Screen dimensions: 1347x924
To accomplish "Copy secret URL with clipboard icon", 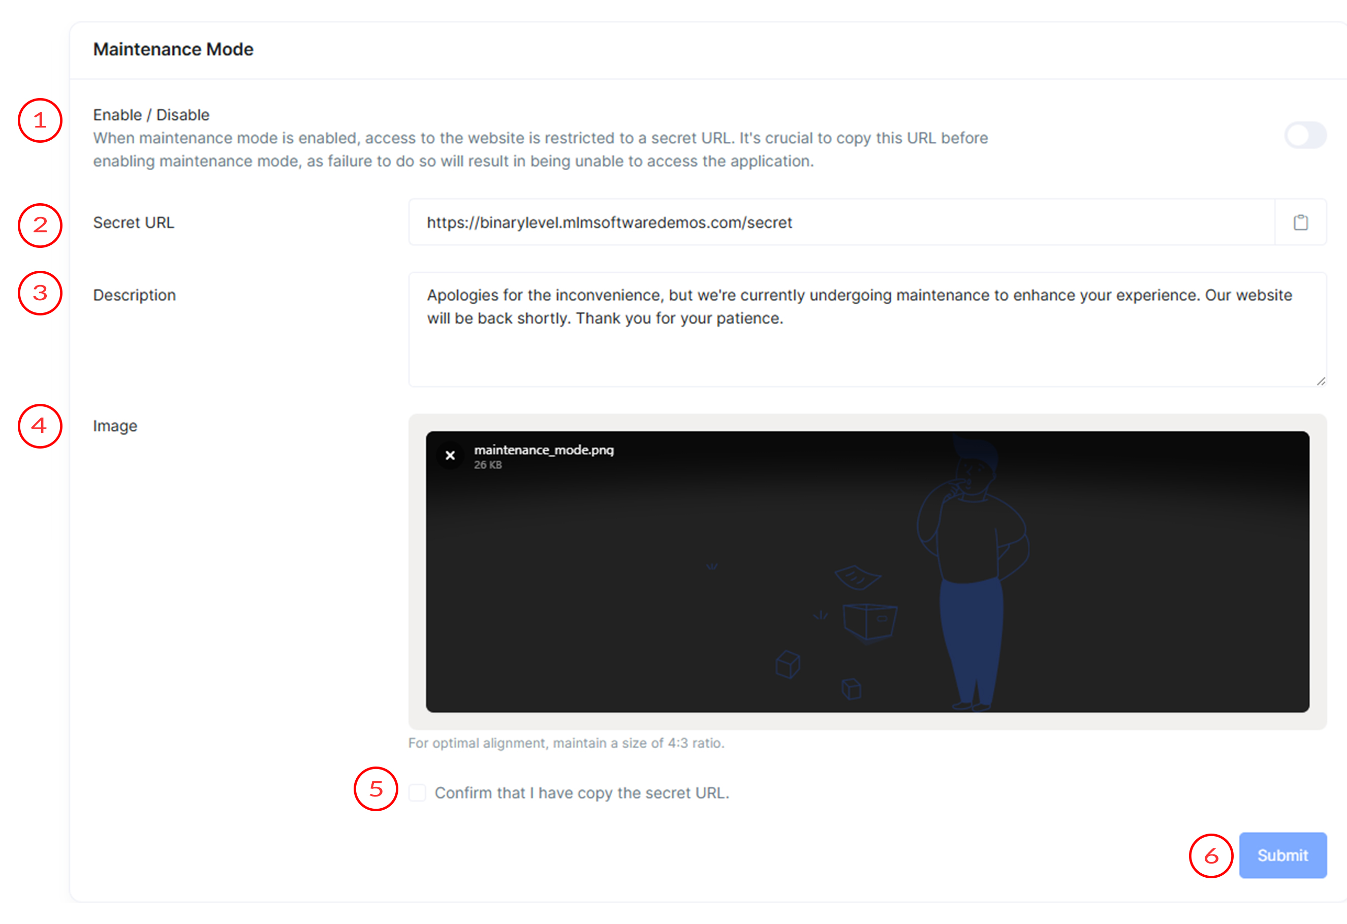I will click(1300, 222).
